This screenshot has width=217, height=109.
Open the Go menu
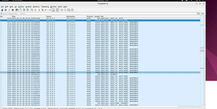point(16,7)
